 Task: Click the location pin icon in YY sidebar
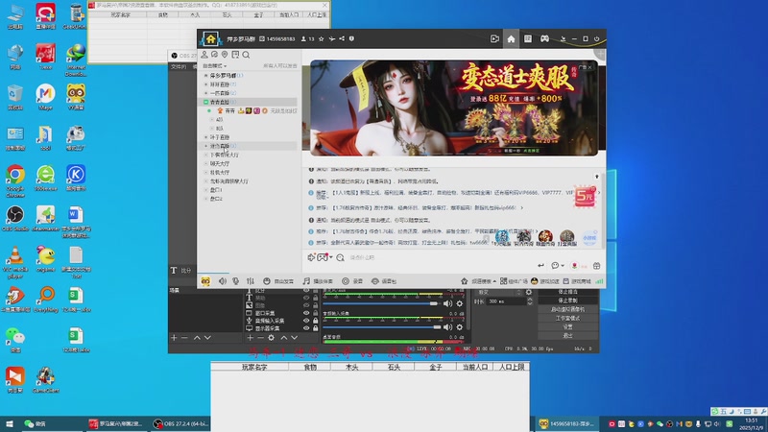225,55
